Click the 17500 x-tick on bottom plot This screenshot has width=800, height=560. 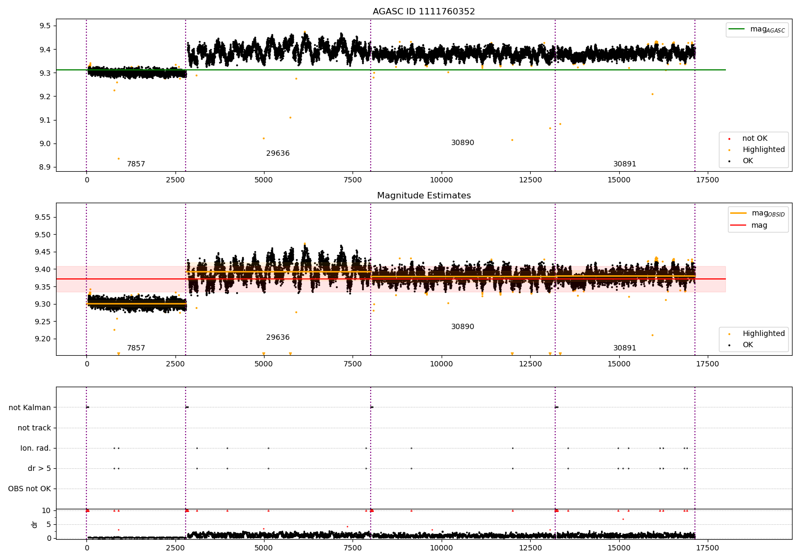707,548
